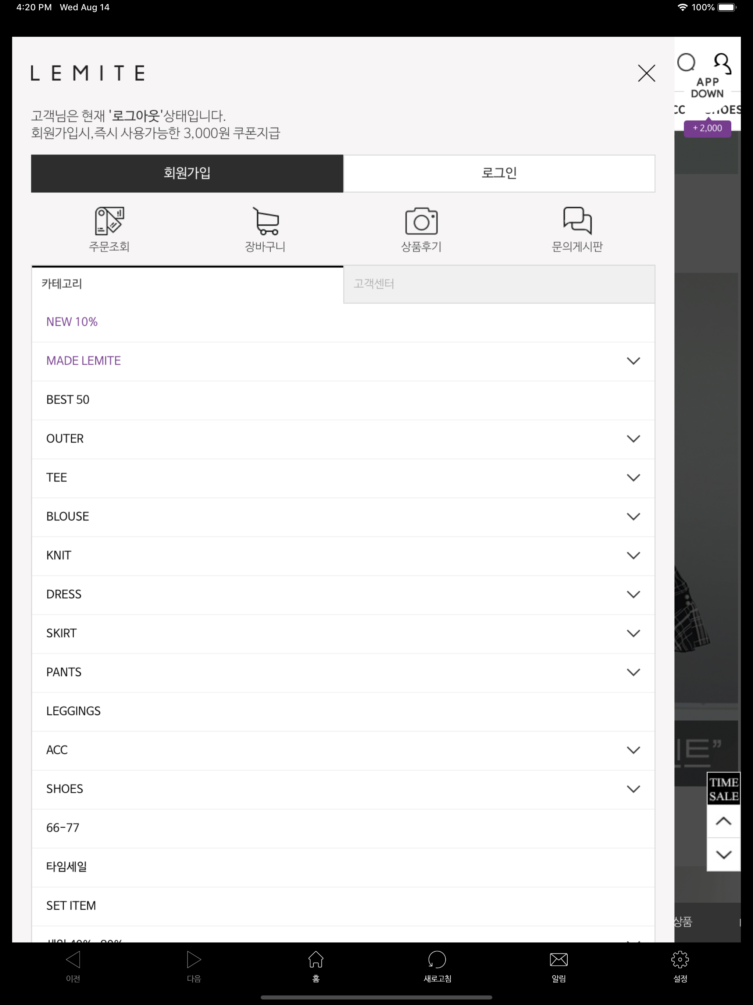Screen dimensions: 753x1005
Task: Click the search magnifier icon
Action: pyautogui.click(x=686, y=63)
